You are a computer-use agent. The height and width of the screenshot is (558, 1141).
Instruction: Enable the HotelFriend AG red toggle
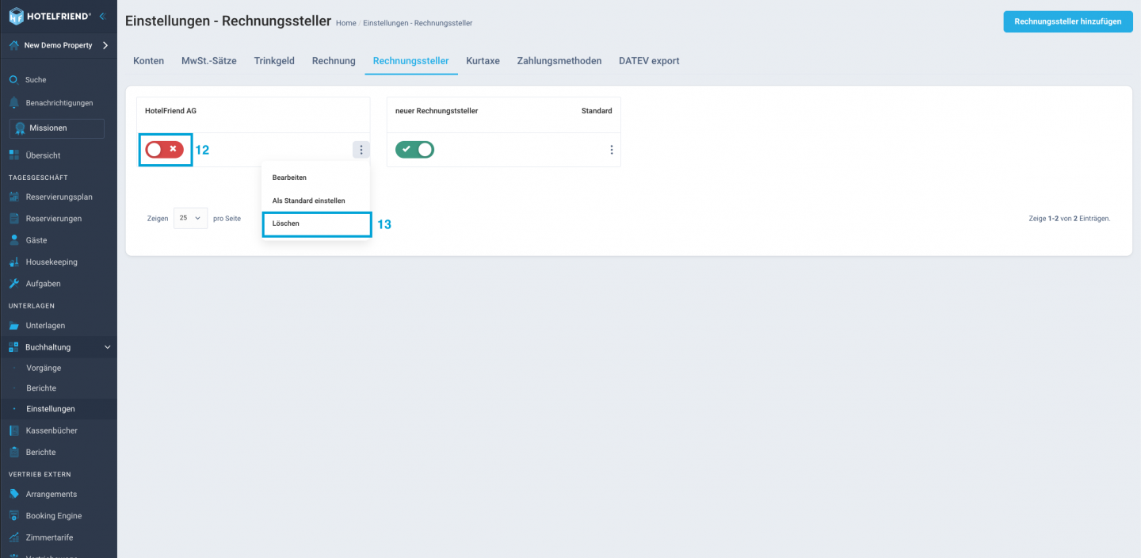[165, 149]
